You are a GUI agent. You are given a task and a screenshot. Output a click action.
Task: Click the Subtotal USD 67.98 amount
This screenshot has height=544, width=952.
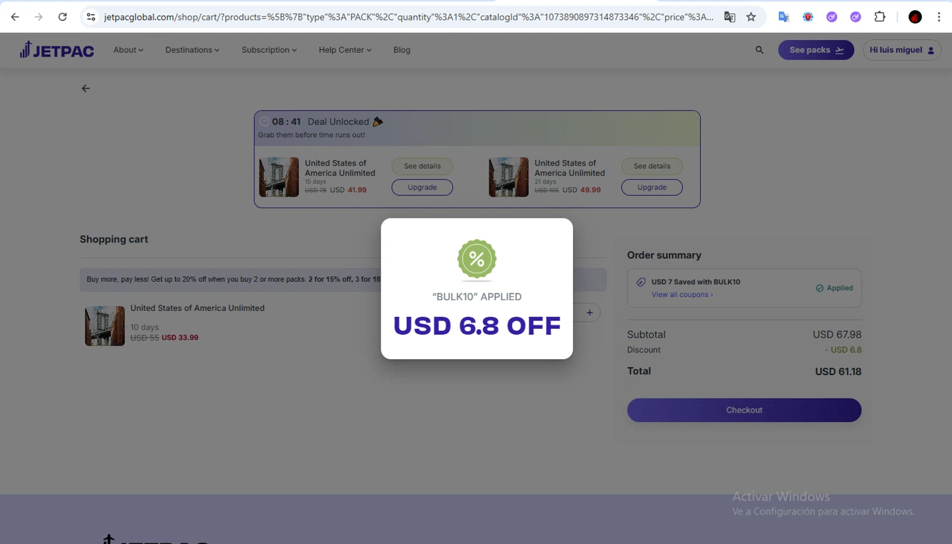tap(837, 335)
